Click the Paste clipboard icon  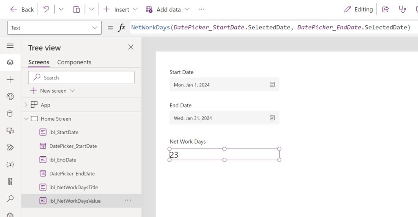(x=76, y=9)
